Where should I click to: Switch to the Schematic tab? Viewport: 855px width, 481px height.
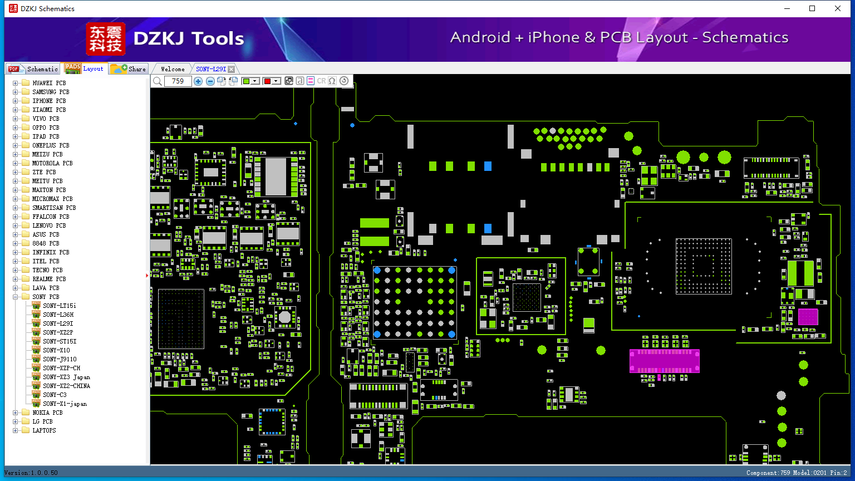[33, 68]
